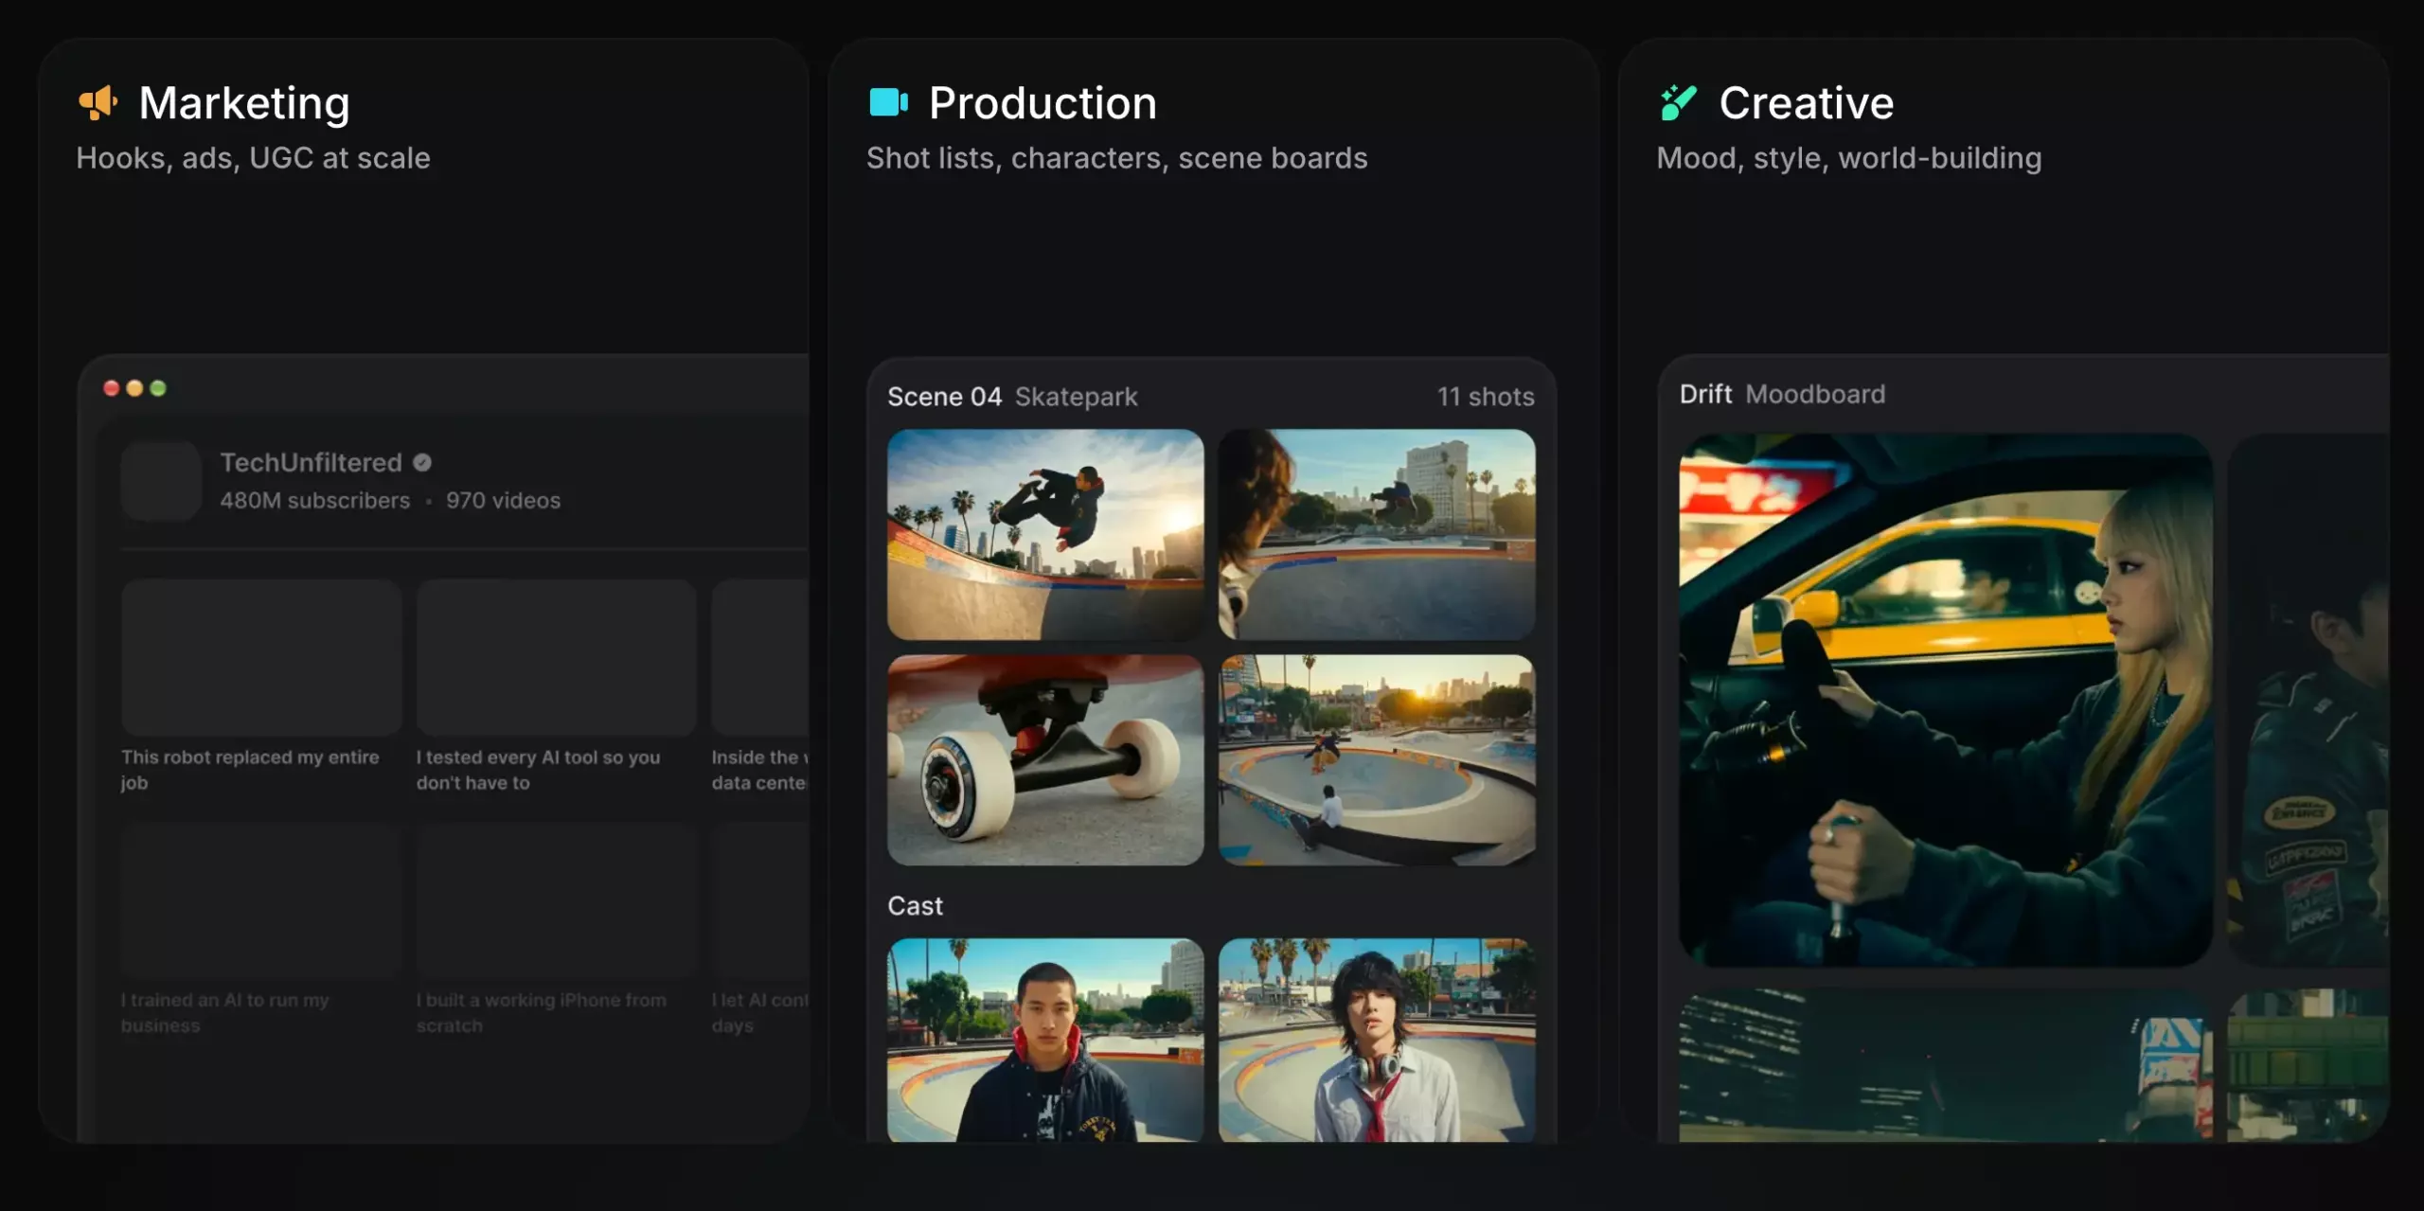Open video thumbnail above 'I tested every AI tool'
Viewport: 2424px width, 1211px height.
557,657
